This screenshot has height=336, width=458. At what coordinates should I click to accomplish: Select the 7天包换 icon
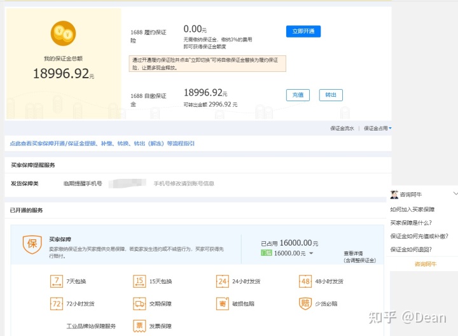57,281
